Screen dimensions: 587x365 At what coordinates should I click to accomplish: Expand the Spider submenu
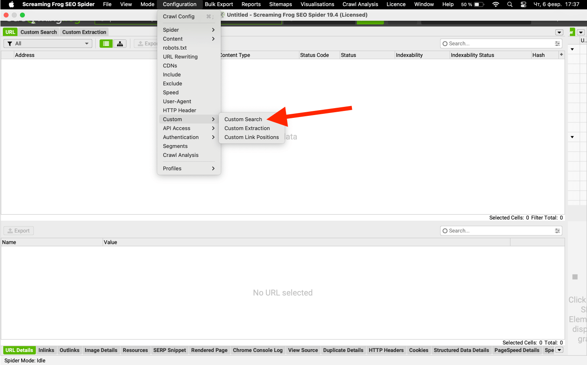[189, 30]
